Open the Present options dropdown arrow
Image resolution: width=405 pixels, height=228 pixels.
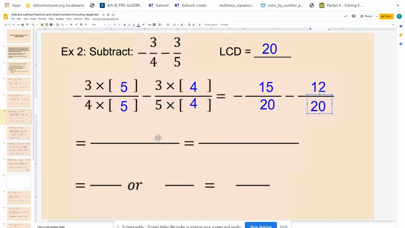[377, 16]
